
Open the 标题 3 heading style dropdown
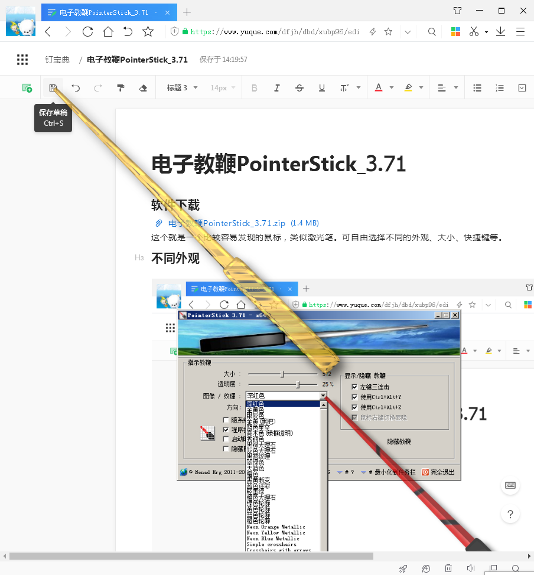(182, 87)
